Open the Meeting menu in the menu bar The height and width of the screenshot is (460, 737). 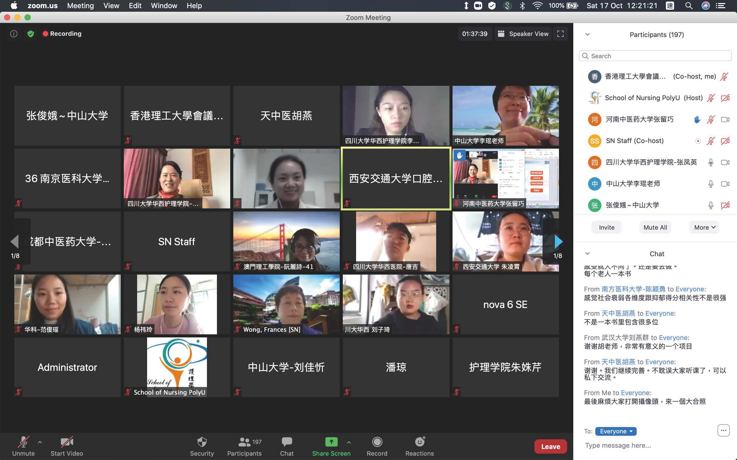[80, 5]
